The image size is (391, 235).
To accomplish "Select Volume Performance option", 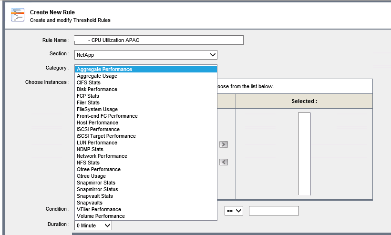I will pos(146,216).
